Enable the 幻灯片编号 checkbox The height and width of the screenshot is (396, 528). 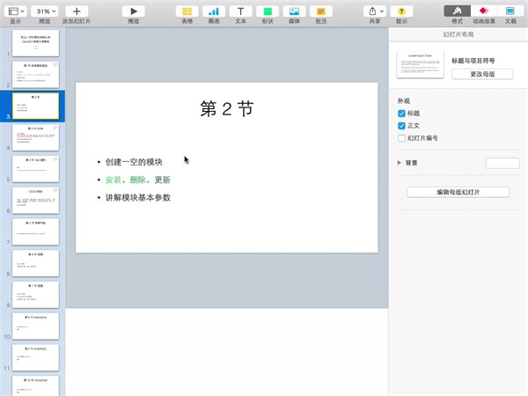[x=401, y=138]
